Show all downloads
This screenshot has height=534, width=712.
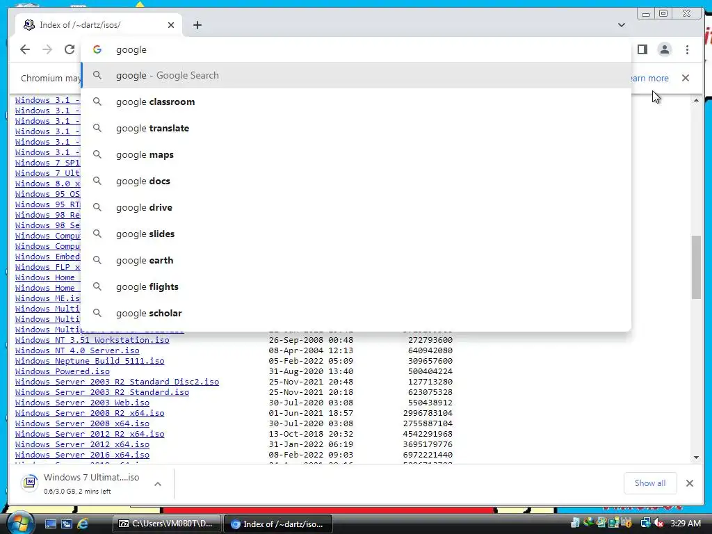(650, 483)
